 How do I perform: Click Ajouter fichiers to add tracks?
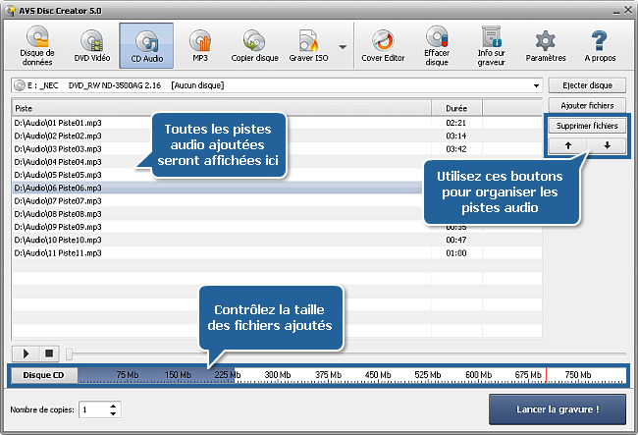(586, 105)
